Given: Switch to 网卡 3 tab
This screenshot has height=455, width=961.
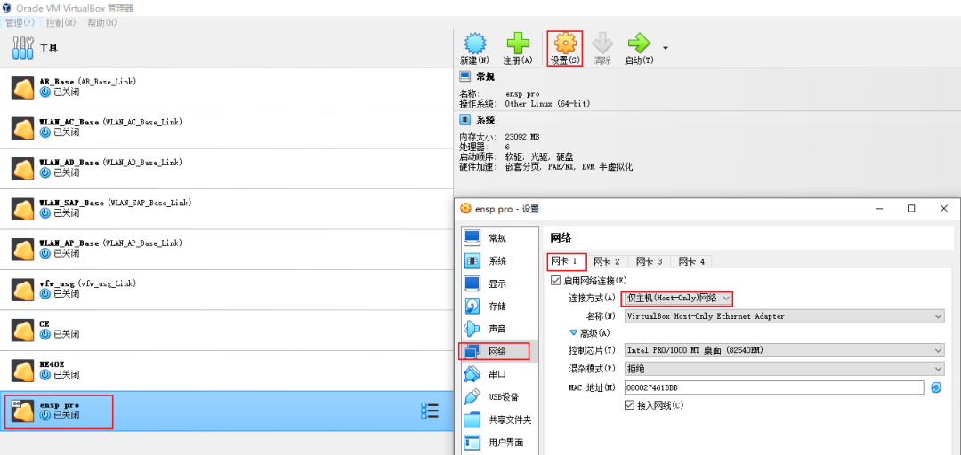Looking at the screenshot, I should tap(649, 261).
